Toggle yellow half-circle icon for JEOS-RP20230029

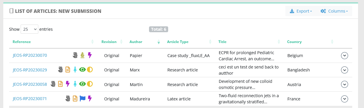coord(90,70)
